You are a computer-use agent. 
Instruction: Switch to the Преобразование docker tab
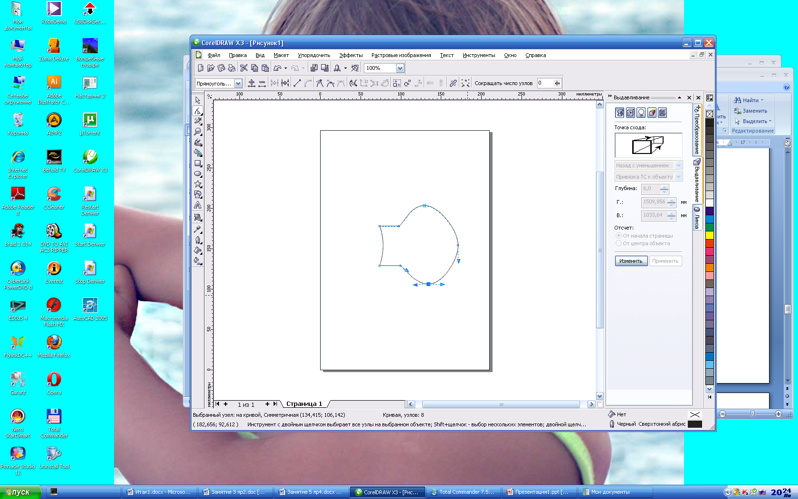pyautogui.click(x=697, y=130)
